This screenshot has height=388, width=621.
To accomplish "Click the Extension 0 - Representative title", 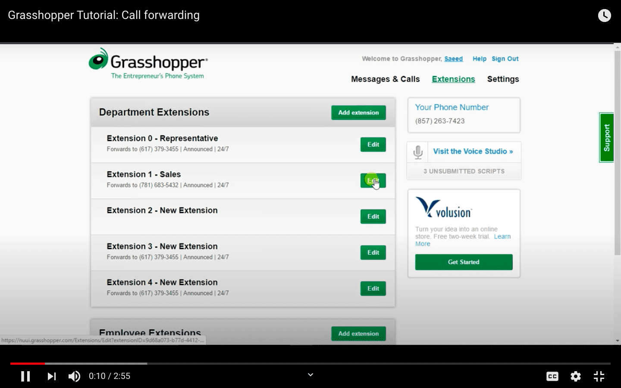I will coord(162,138).
